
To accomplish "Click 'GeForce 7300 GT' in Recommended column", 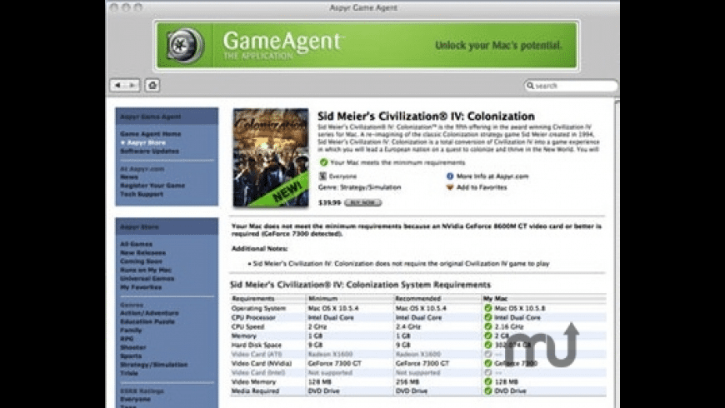I will click(422, 364).
